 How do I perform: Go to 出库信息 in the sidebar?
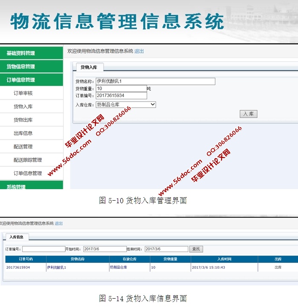tap(23, 133)
